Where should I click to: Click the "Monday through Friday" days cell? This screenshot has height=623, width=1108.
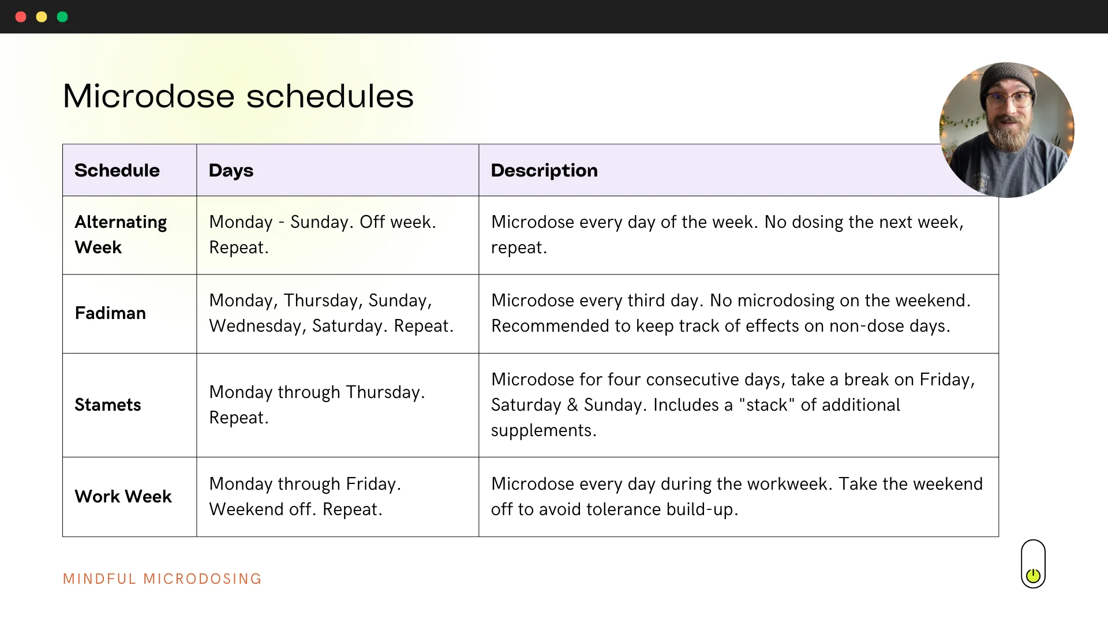[x=305, y=497]
